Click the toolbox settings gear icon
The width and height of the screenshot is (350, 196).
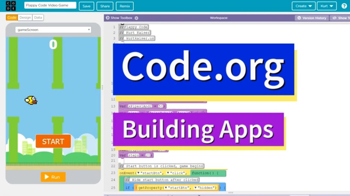[x=136, y=18]
